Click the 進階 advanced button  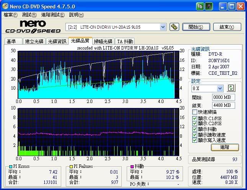coord(225,147)
